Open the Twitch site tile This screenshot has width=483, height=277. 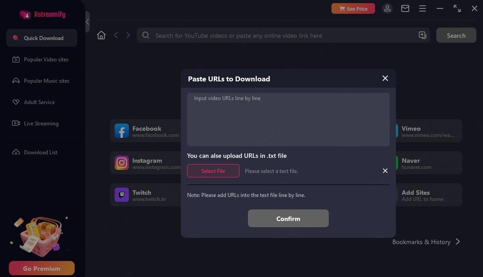pos(146,195)
